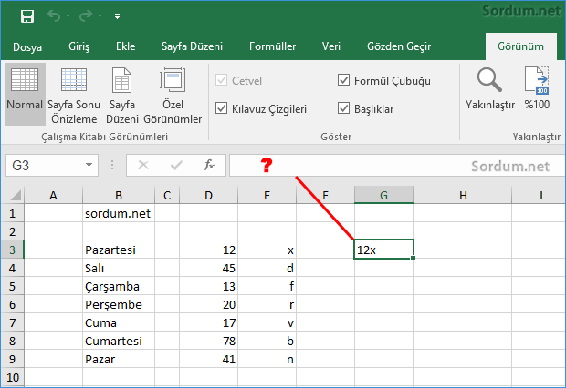This screenshot has height=388, width=566.
Task: Click the Cancel X button in formula bar
Action: pos(143,166)
